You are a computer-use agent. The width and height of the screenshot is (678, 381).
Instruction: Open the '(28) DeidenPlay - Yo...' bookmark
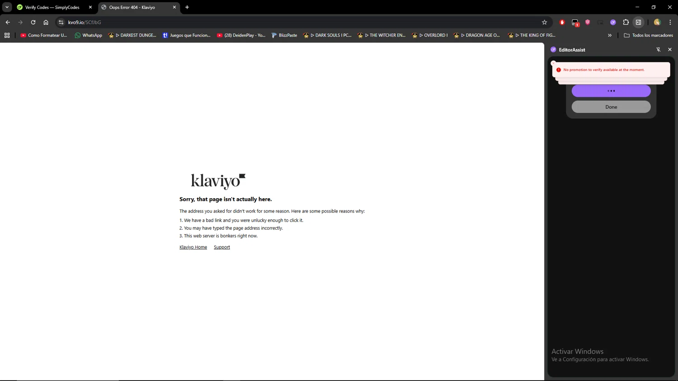(x=241, y=35)
